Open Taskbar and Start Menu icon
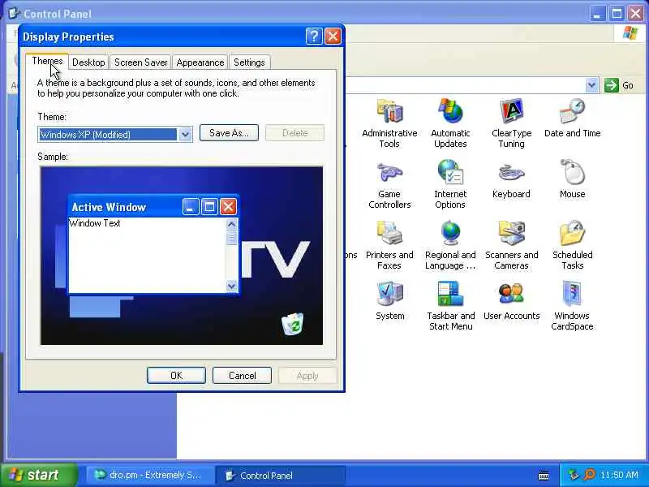Screen dimensions: 649x487 point(450,294)
